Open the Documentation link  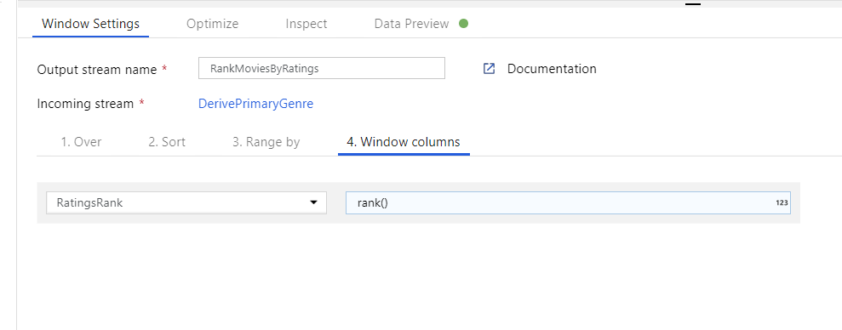pyautogui.click(x=552, y=69)
